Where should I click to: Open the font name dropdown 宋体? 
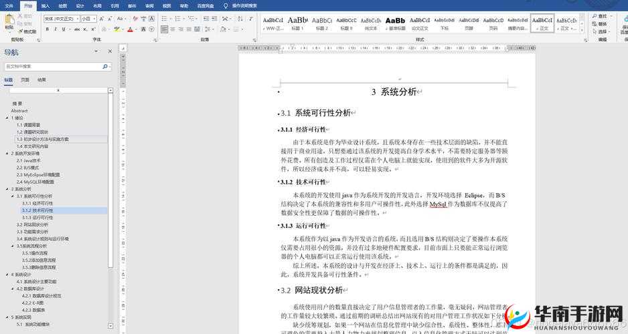coord(77,19)
